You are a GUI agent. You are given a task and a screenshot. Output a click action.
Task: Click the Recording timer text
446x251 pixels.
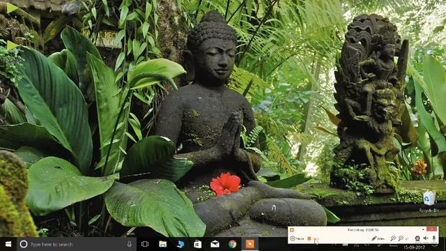(x=363, y=229)
